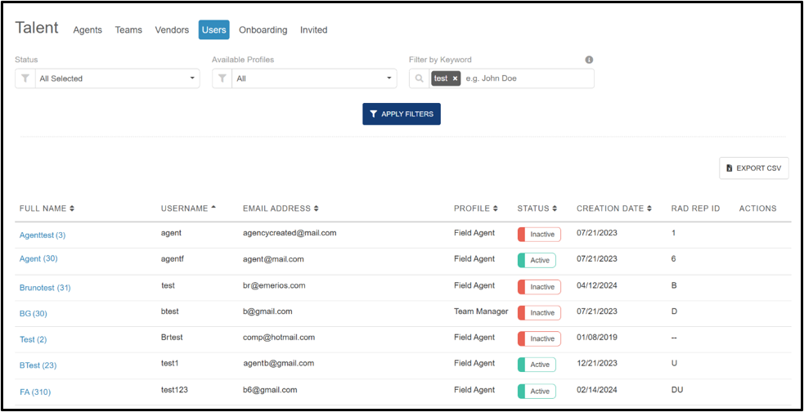This screenshot has width=804, height=412.
Task: Sort table by Creation Date column
Action: coord(613,208)
